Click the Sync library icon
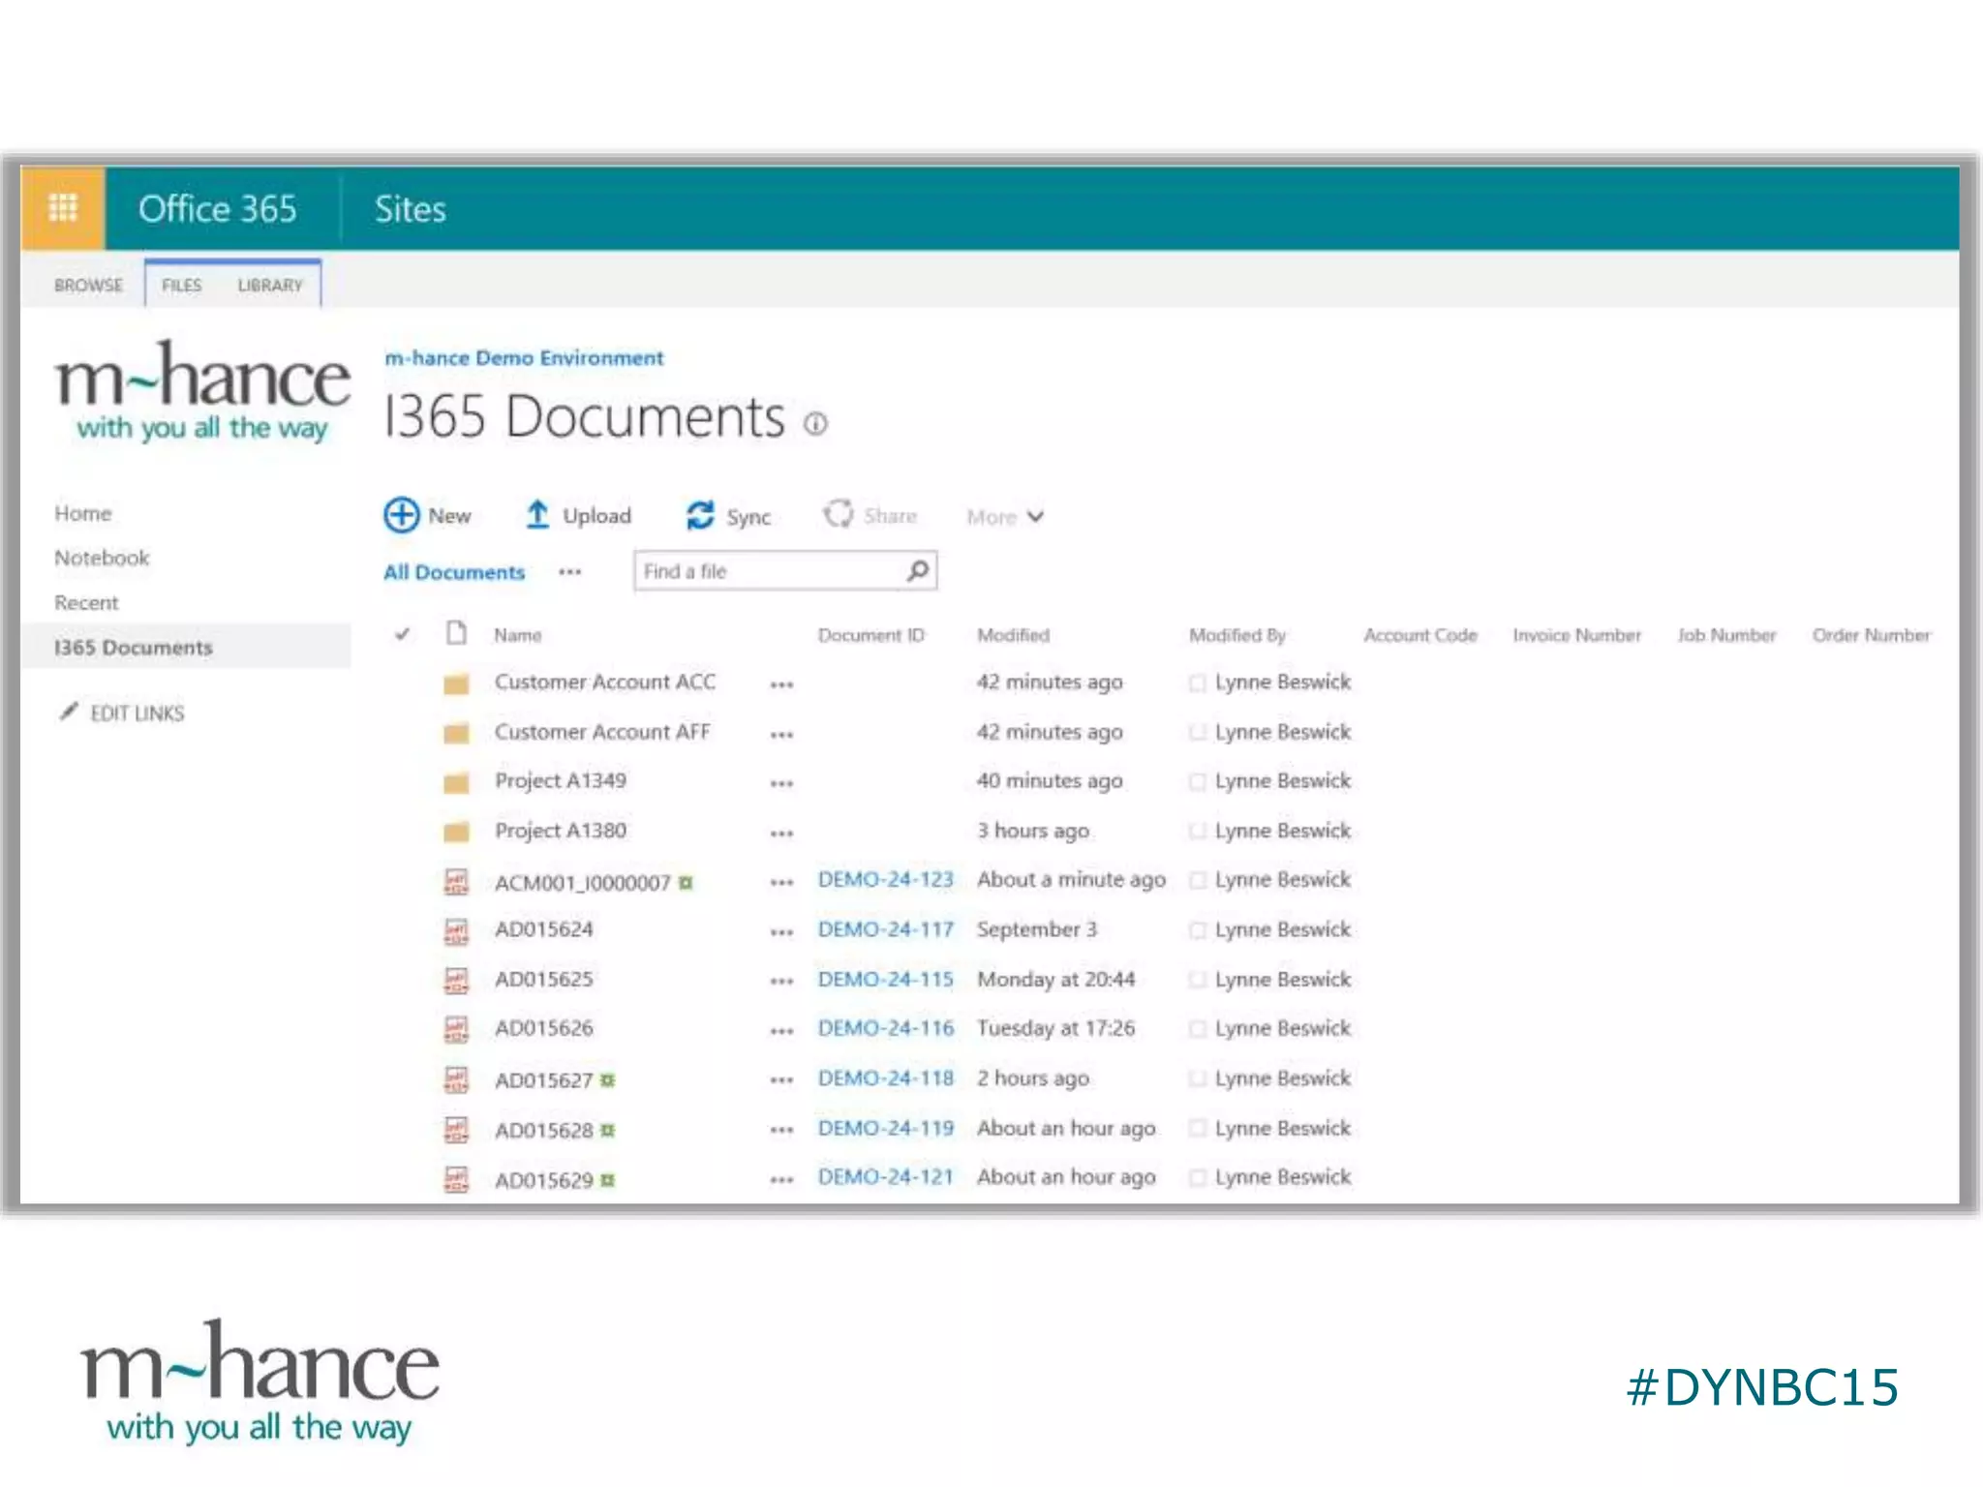Image resolution: width=1983 pixels, height=1487 pixels. tap(700, 515)
